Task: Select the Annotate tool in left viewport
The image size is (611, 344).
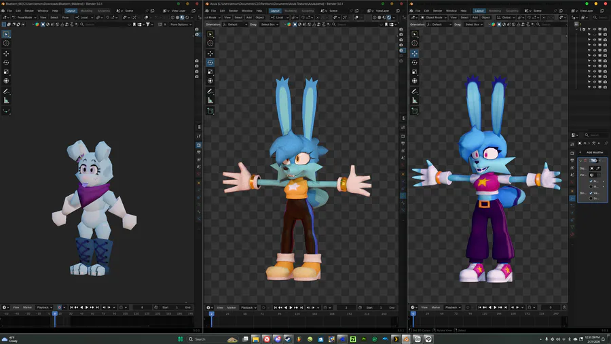Action: coord(7,91)
